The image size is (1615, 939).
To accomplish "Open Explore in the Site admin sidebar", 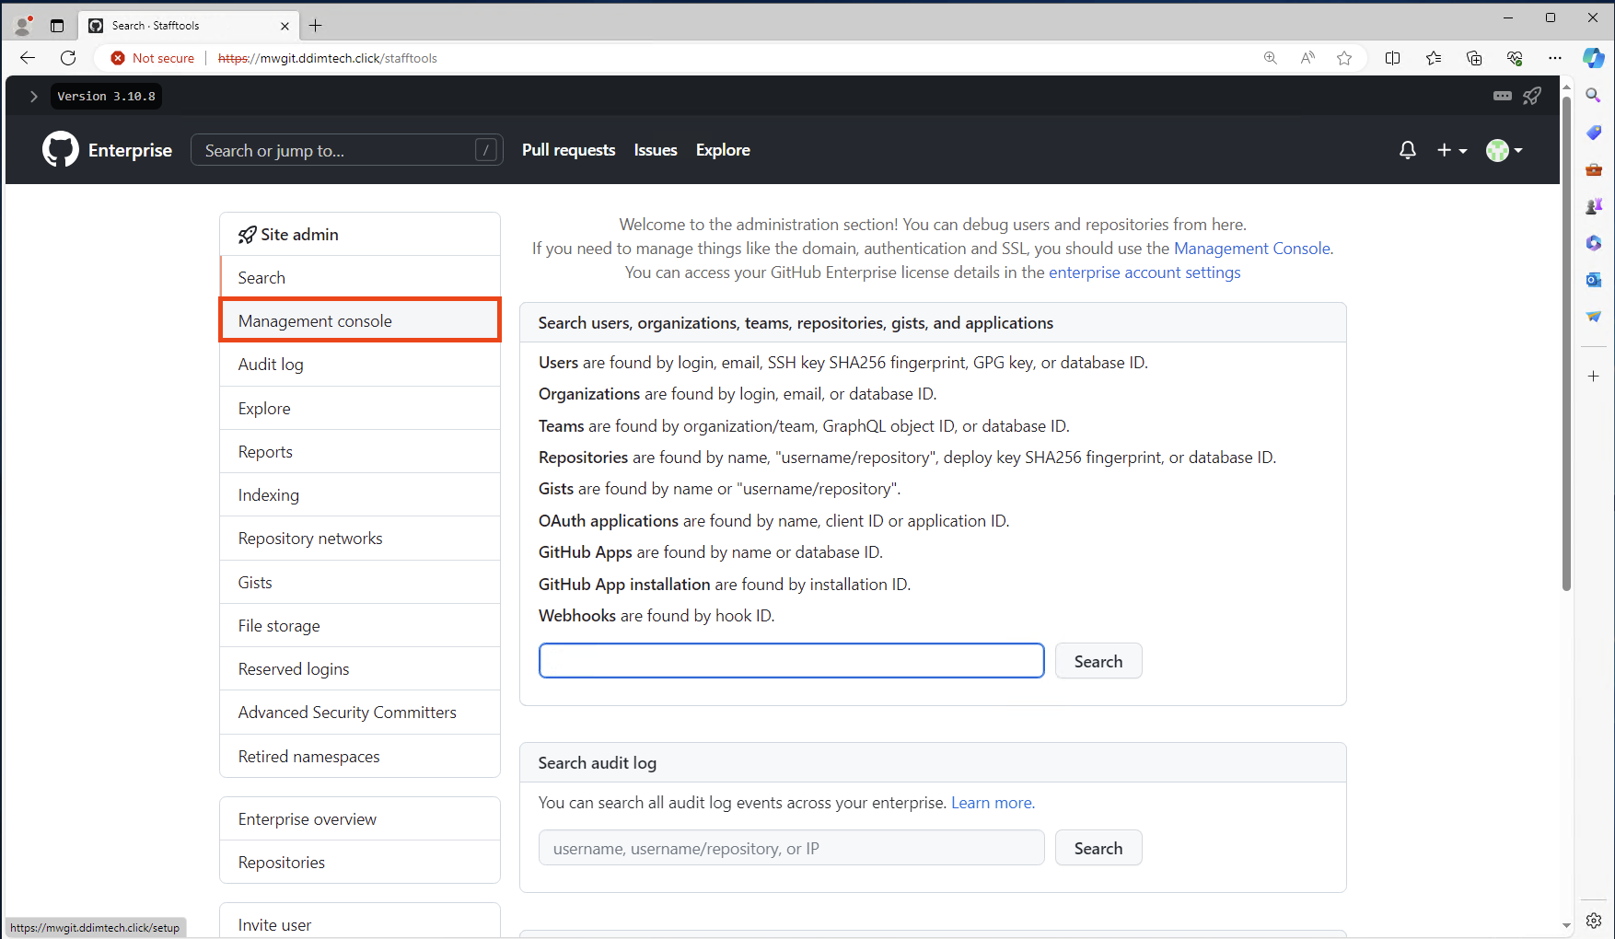I will [x=360, y=408].
